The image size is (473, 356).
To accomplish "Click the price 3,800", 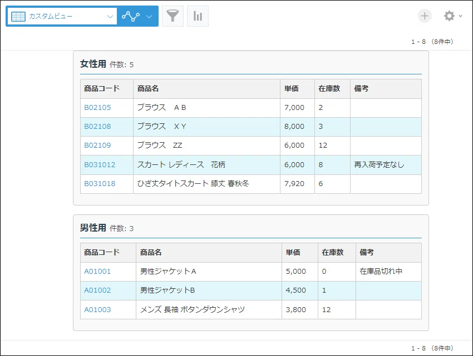I will point(295,309).
